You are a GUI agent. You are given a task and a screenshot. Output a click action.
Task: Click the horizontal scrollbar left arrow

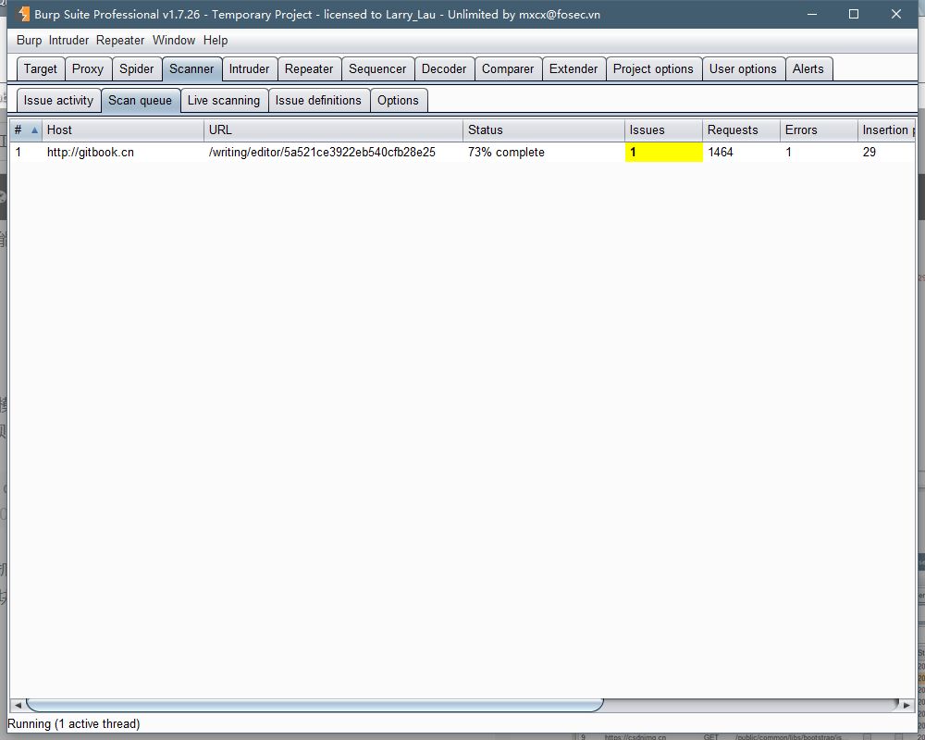click(18, 705)
